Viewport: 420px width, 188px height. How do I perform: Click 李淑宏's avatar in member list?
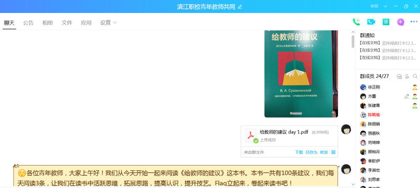coord(363,170)
